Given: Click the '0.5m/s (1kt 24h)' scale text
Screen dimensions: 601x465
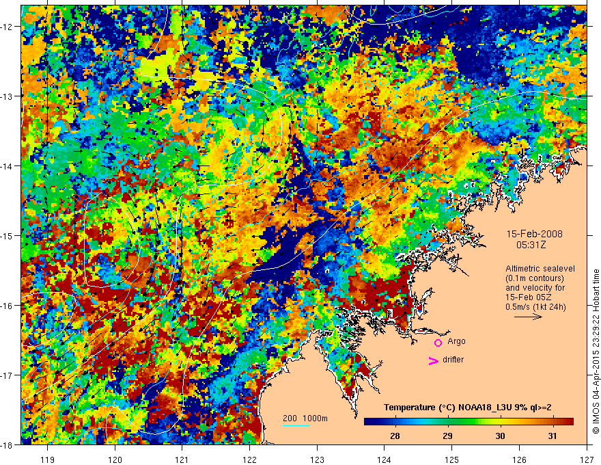Looking at the screenshot, I should pyautogui.click(x=535, y=307).
